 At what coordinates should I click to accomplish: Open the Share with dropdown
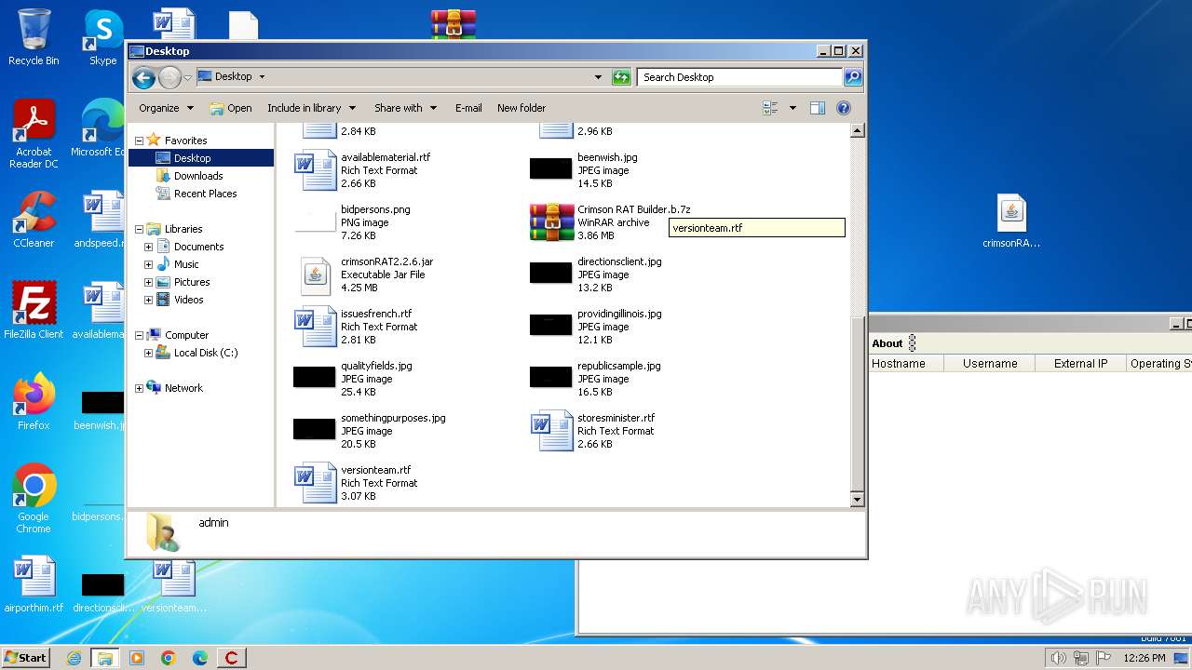[405, 108]
